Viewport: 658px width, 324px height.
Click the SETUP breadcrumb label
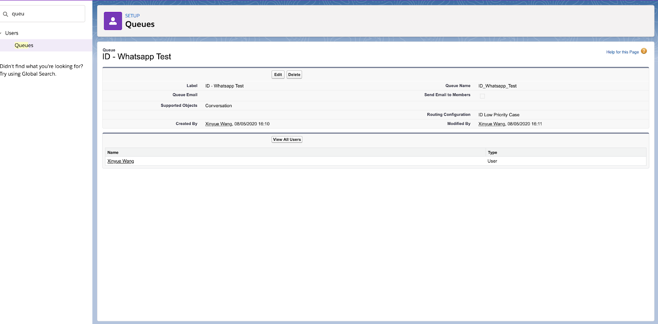(132, 16)
